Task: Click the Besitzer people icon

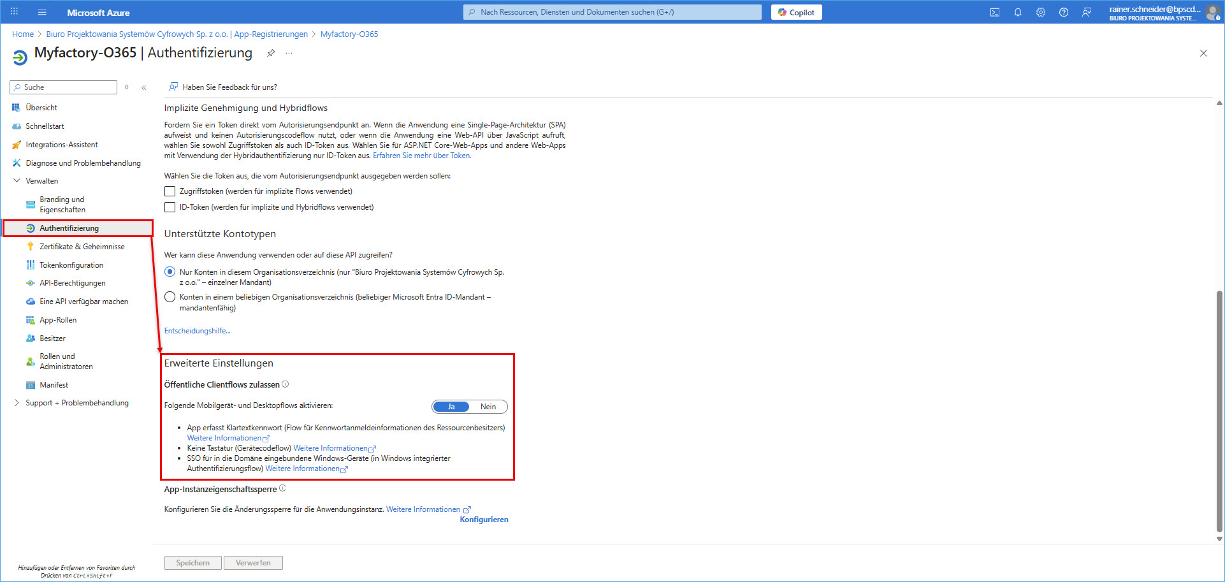Action: 31,338
